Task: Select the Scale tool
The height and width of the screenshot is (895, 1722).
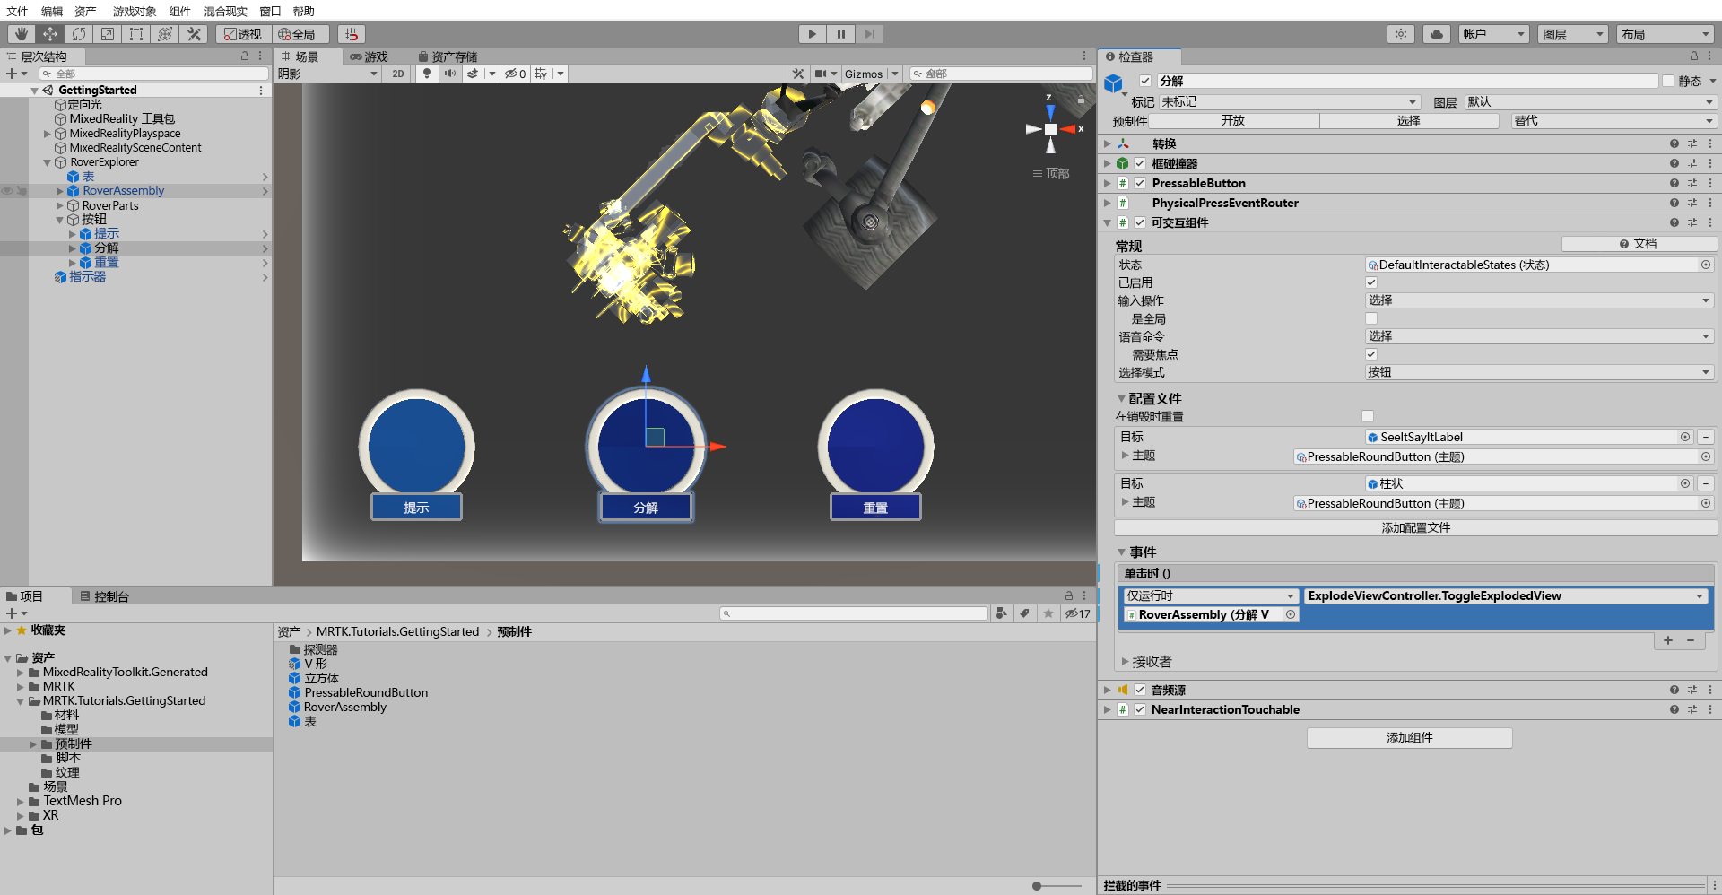Action: 107,33
